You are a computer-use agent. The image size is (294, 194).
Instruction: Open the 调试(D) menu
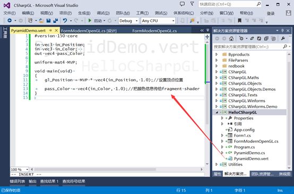(103, 13)
